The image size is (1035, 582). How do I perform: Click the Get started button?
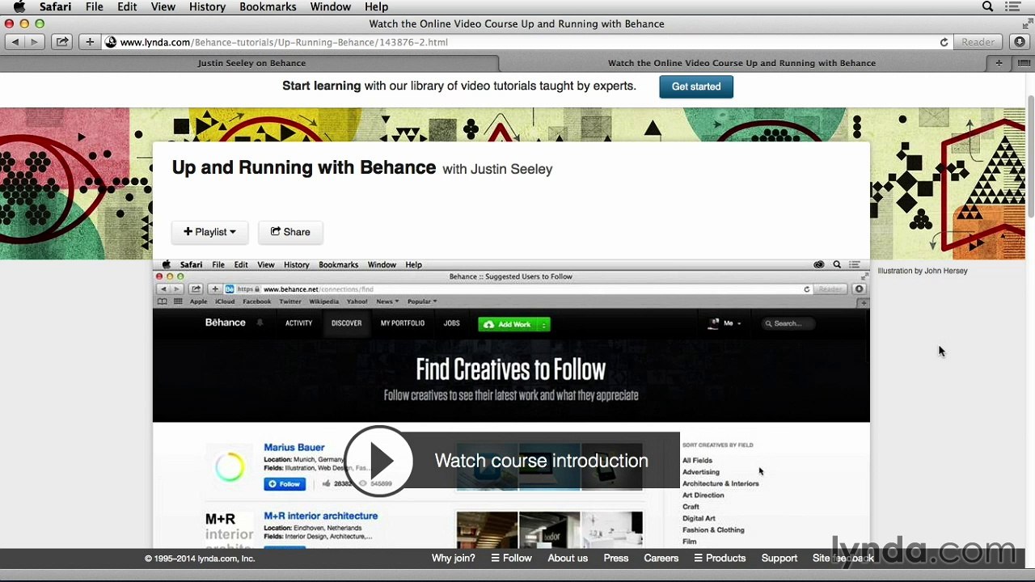[x=696, y=86]
